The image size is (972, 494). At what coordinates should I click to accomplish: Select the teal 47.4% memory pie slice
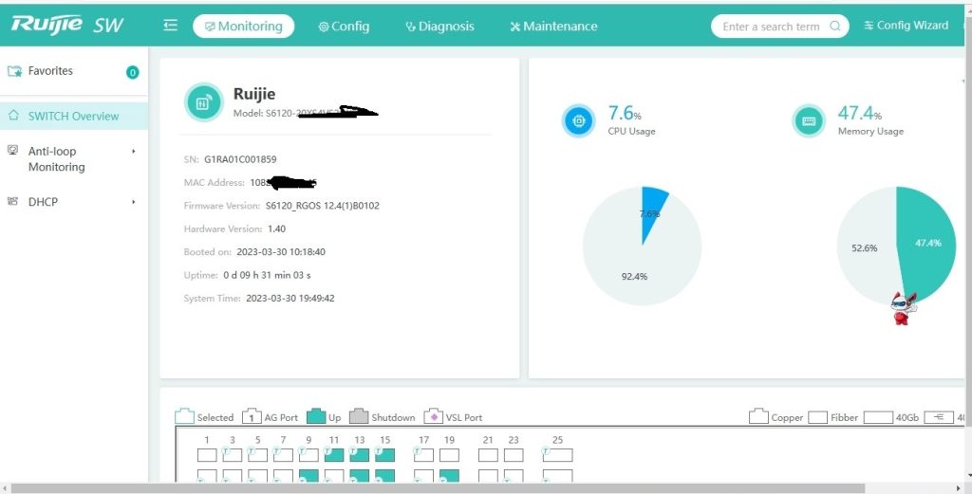point(930,245)
